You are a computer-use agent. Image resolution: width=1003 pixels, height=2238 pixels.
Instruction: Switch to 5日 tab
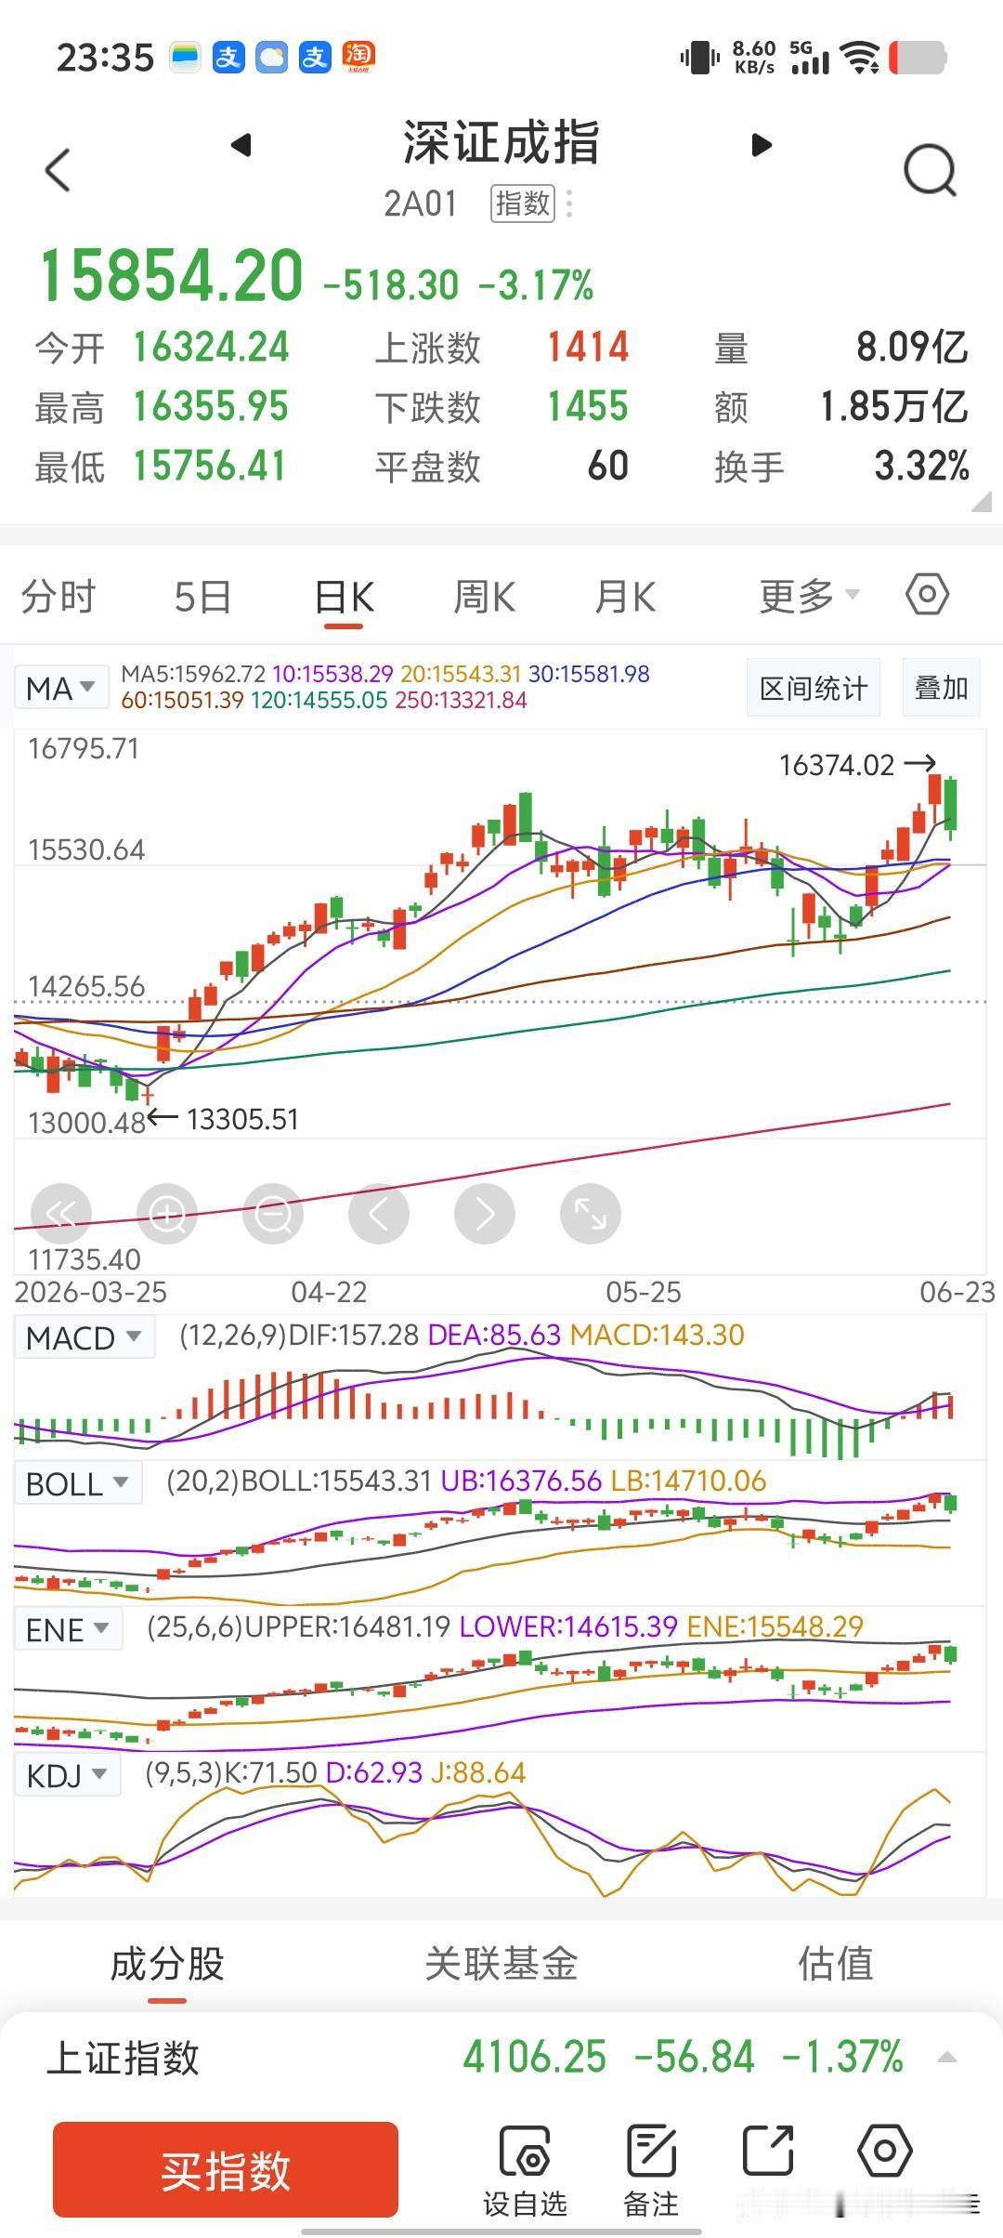[x=202, y=596]
